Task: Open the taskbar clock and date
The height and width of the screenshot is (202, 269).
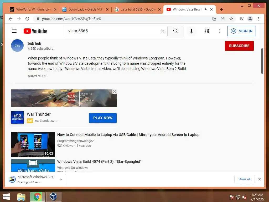Action: (x=257, y=197)
